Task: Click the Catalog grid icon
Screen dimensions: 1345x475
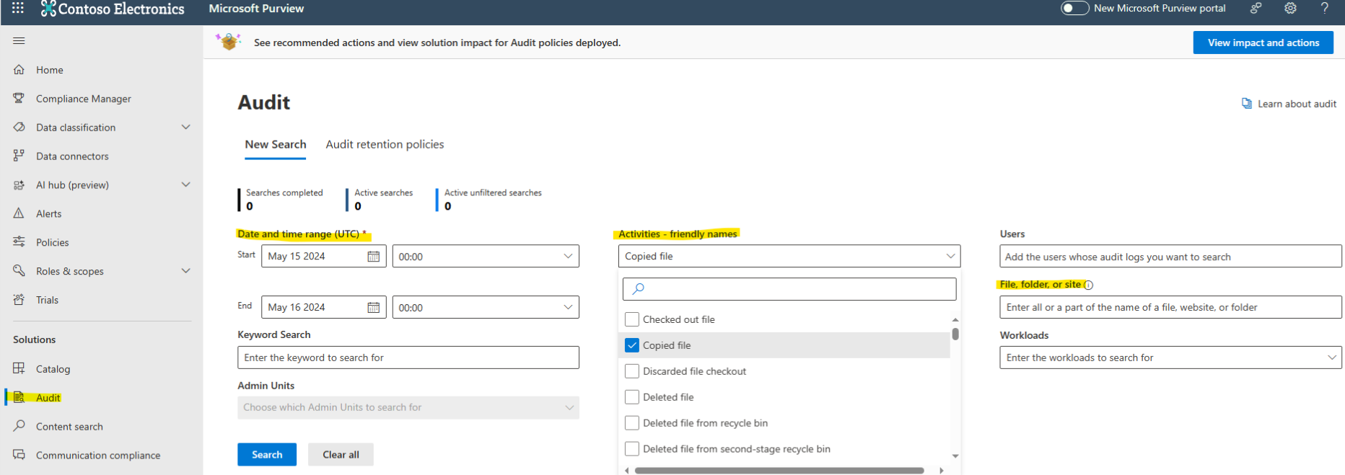Action: click(19, 368)
